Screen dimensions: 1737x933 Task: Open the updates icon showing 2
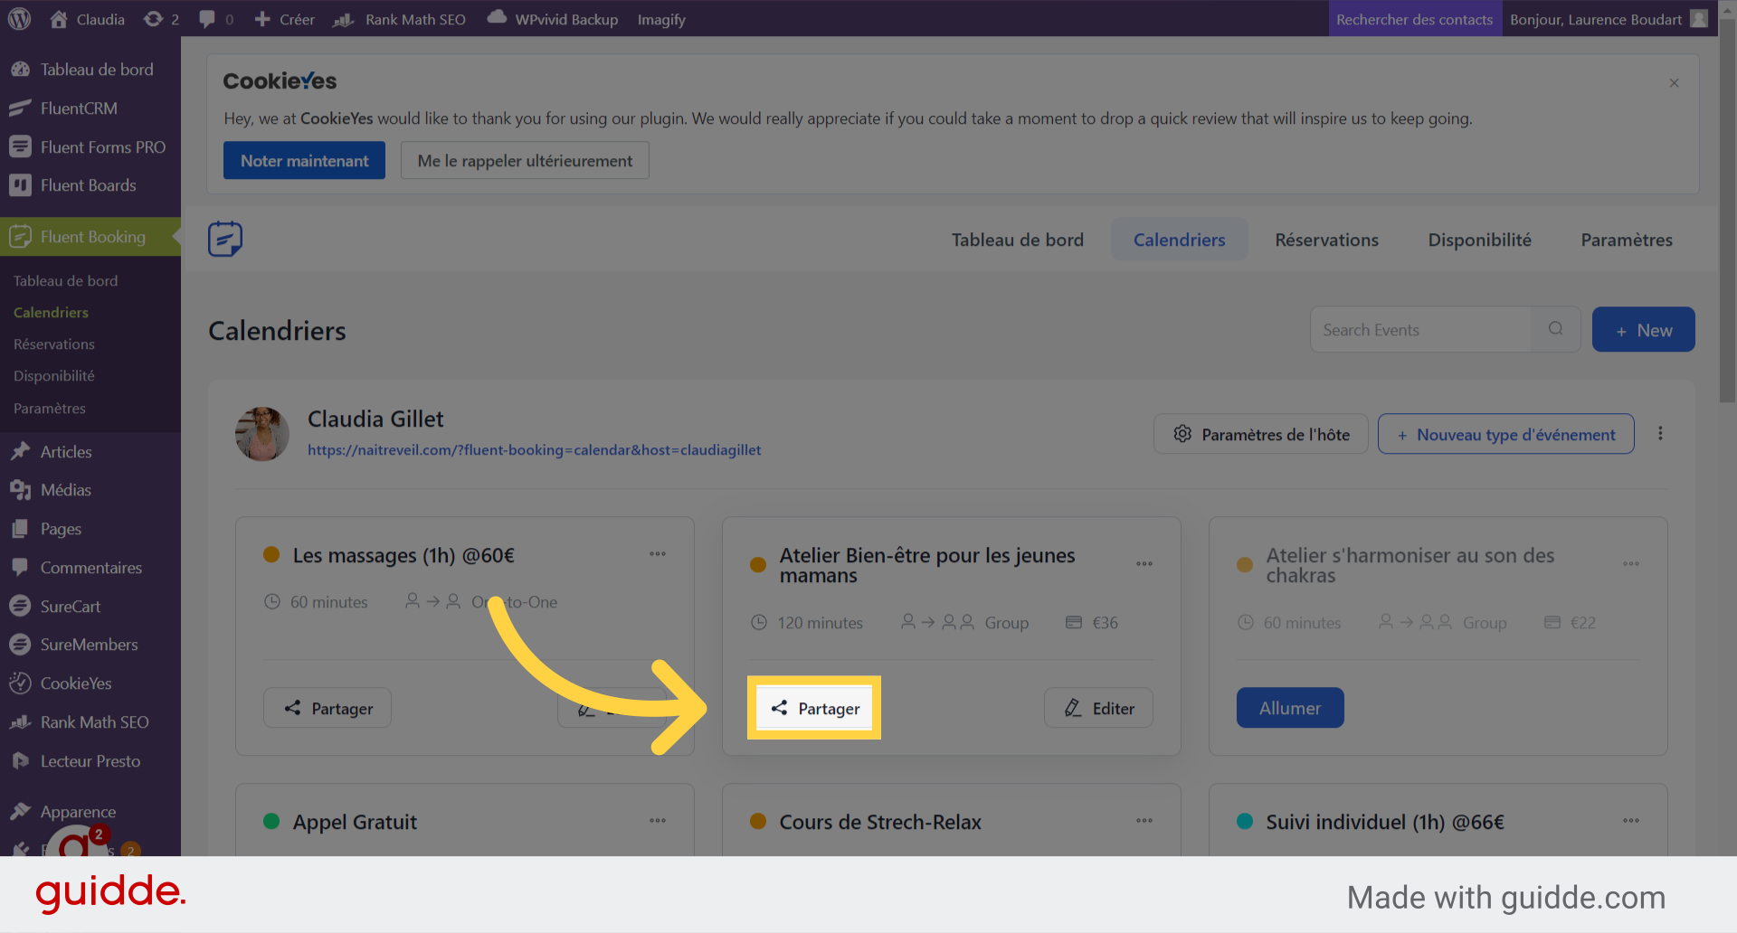(x=161, y=19)
